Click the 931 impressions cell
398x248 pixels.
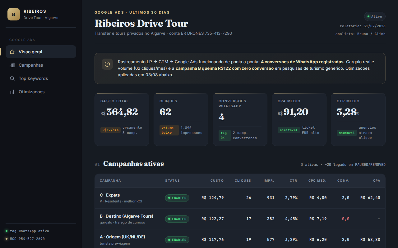(x=271, y=198)
